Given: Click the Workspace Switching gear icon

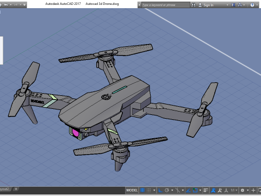Looking at the screenshot, I should tap(243, 190).
